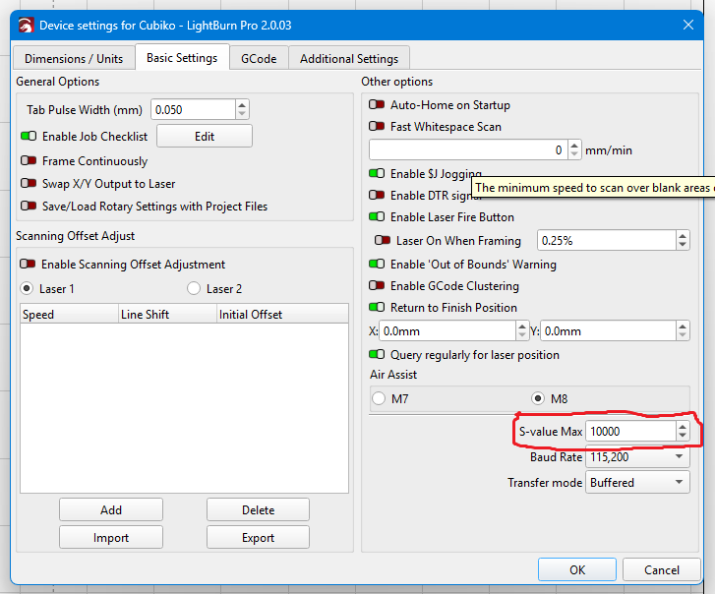Click the Add button

(x=111, y=509)
